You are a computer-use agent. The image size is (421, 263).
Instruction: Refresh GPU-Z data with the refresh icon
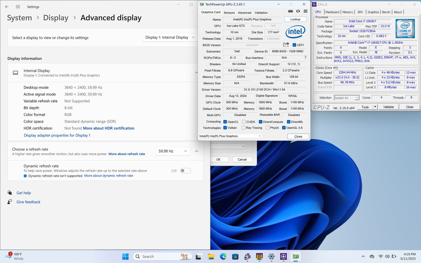(x=298, y=11)
